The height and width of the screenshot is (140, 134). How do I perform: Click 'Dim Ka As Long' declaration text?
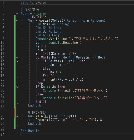[x=49, y=28]
